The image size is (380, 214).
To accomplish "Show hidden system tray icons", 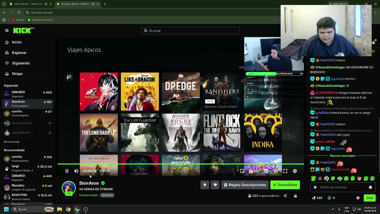I will coord(333,209).
